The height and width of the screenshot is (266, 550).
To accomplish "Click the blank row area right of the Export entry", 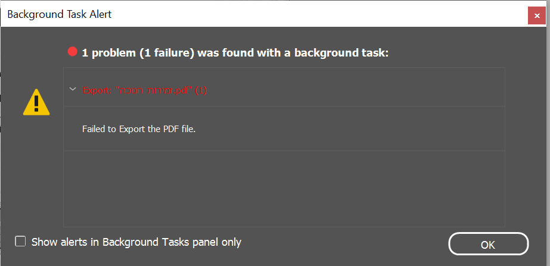I will click(358, 90).
